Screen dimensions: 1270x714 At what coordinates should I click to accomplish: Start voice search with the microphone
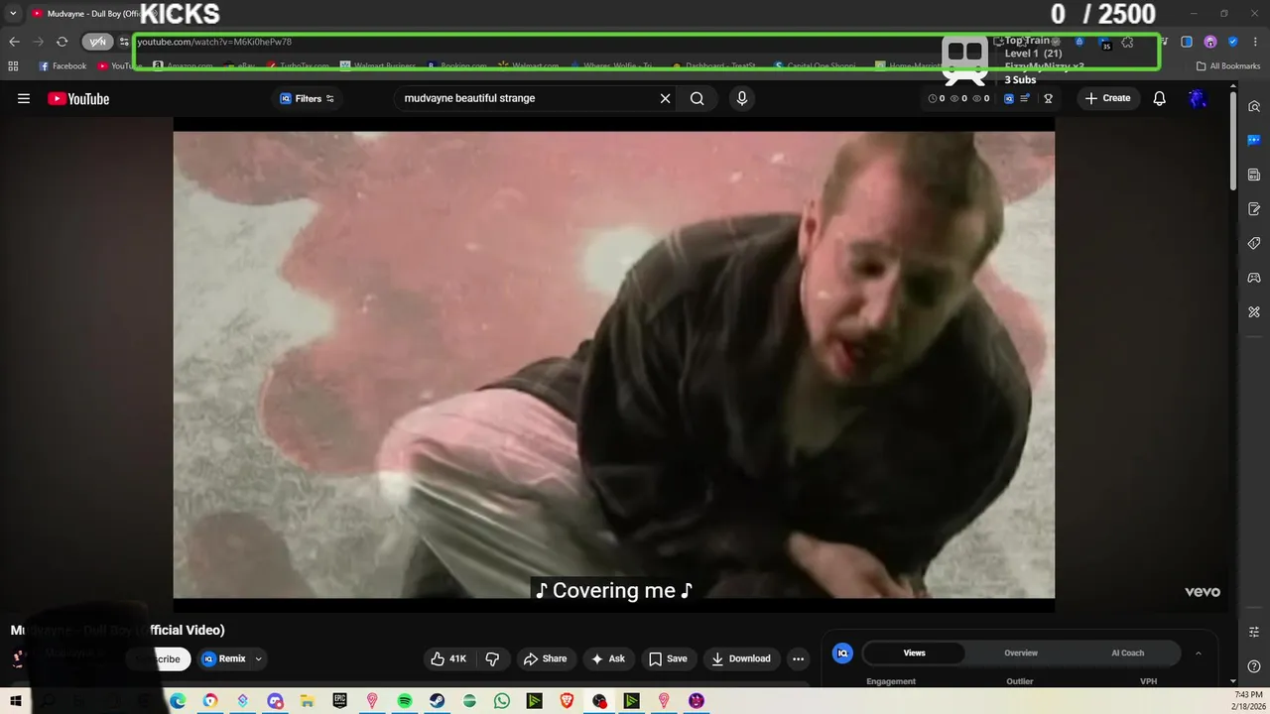click(x=741, y=98)
